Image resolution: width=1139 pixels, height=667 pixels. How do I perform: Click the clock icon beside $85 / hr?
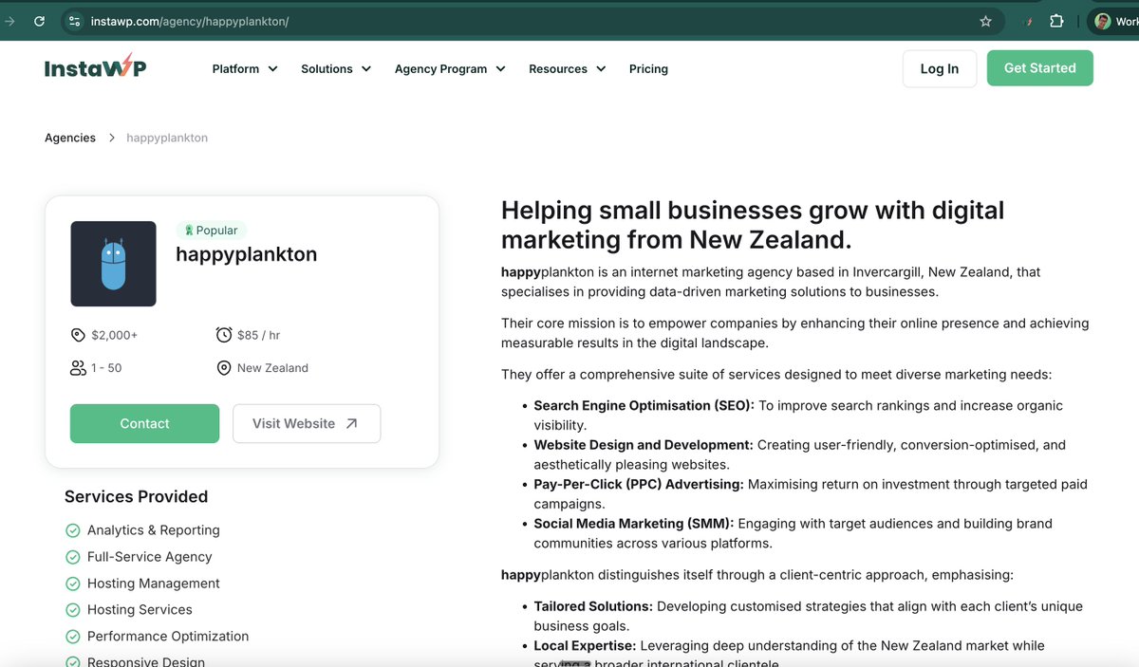(224, 335)
